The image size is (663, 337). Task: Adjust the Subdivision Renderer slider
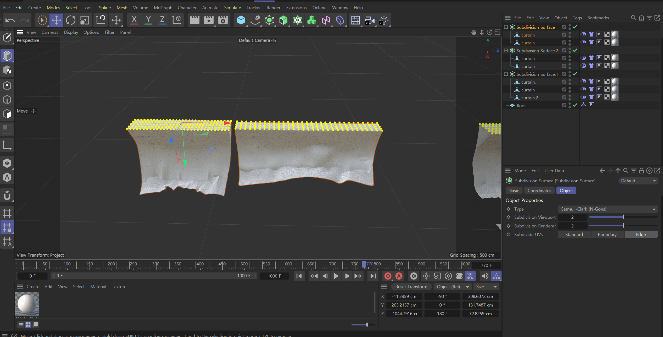pos(623,226)
